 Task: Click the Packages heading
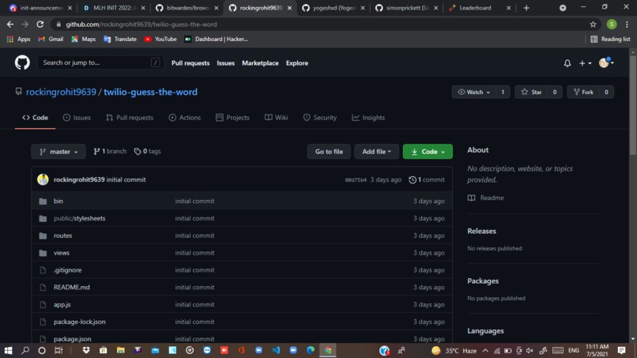point(483,281)
